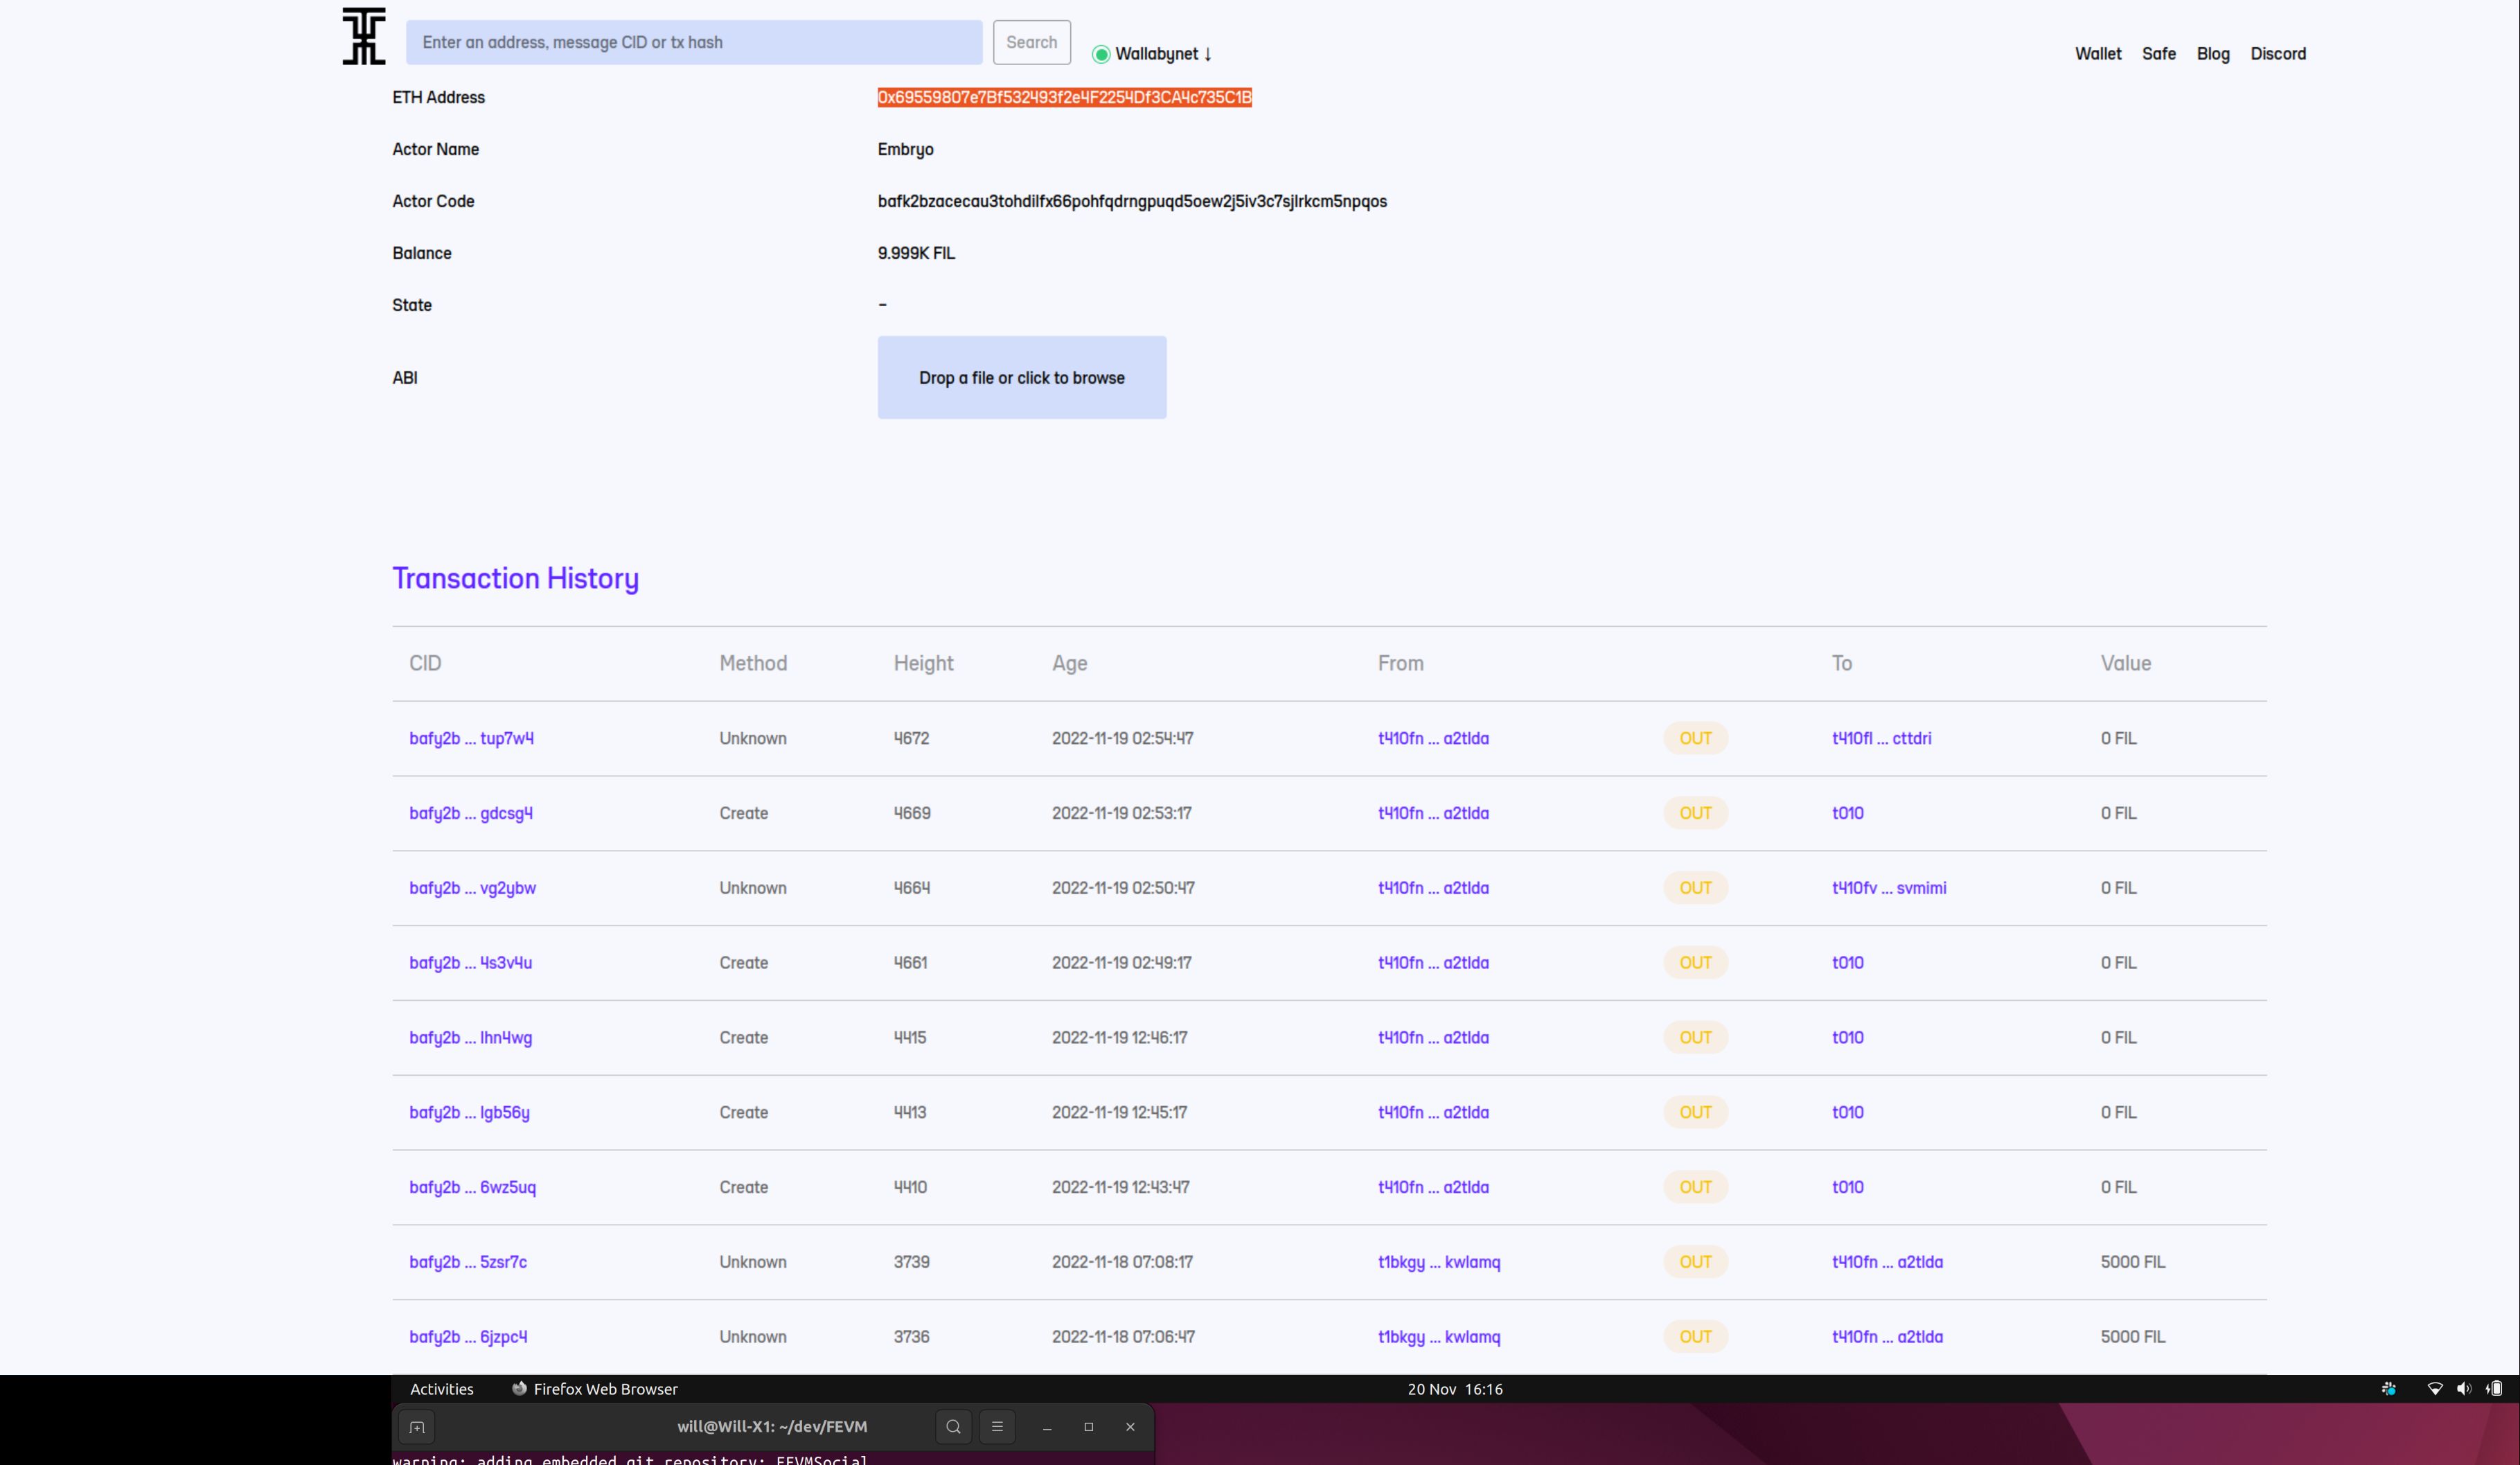
Task: Open transaction bafy2b ... lhn4wg
Action: (x=470, y=1038)
